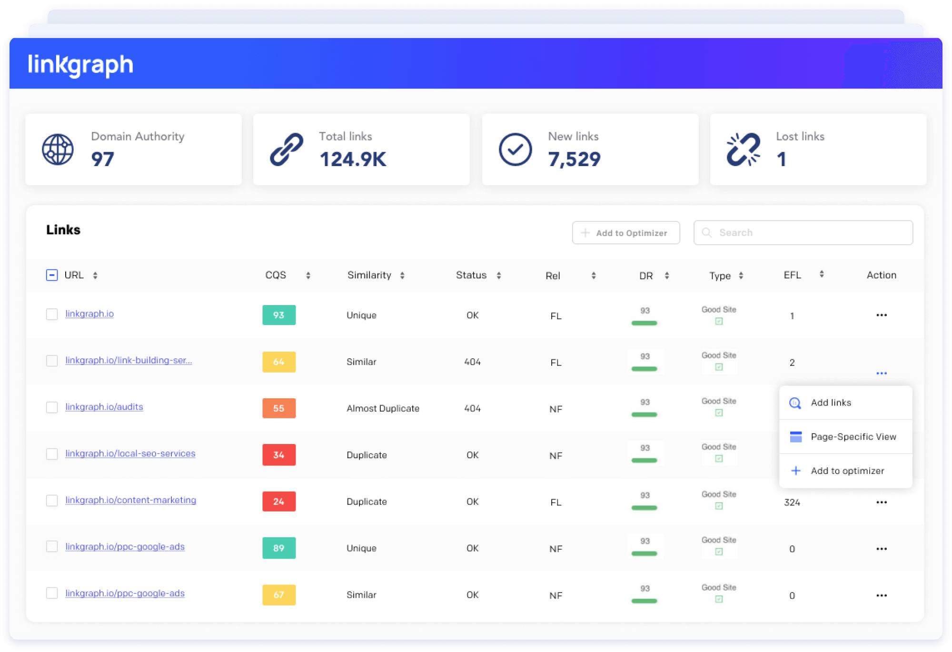
Task: Sort by CQS column arrows
Action: coord(308,276)
